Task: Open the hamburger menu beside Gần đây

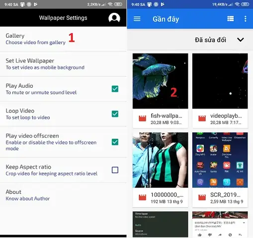Action: (x=137, y=19)
